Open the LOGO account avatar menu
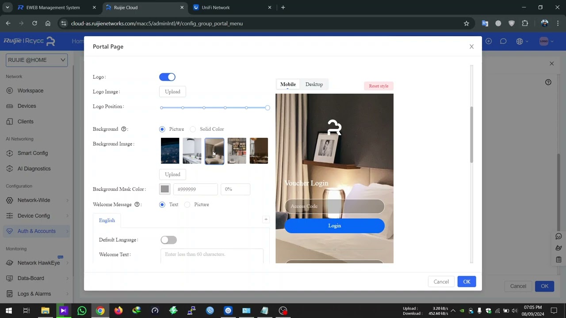Viewport: 566px width, 318px height. click(x=546, y=41)
